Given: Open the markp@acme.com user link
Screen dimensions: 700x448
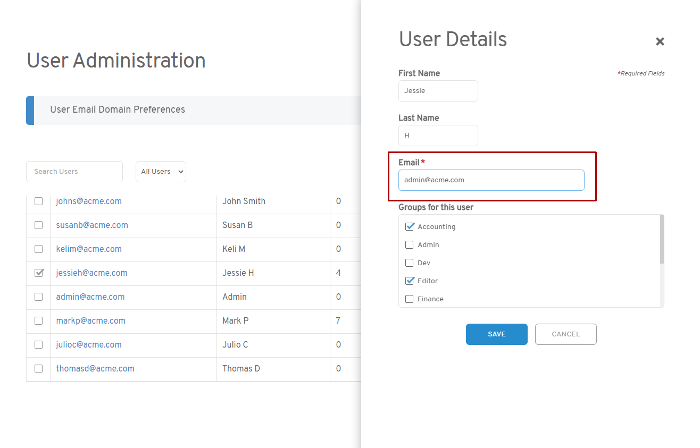Looking at the screenshot, I should [x=90, y=321].
